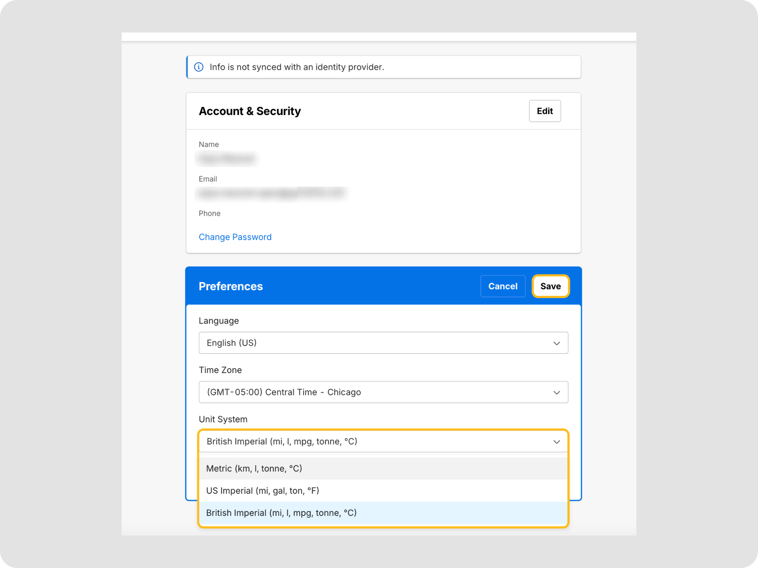Collapse the Unit System chevron arrow
The width and height of the screenshot is (758, 568).
(x=556, y=442)
